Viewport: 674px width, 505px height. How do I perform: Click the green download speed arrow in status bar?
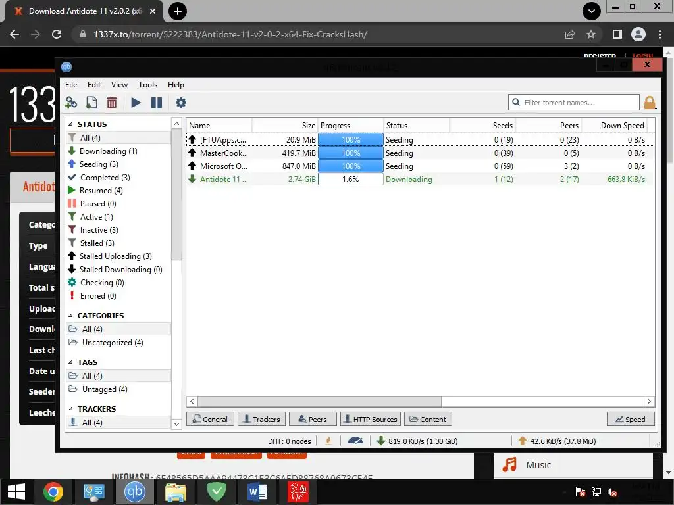[381, 441]
